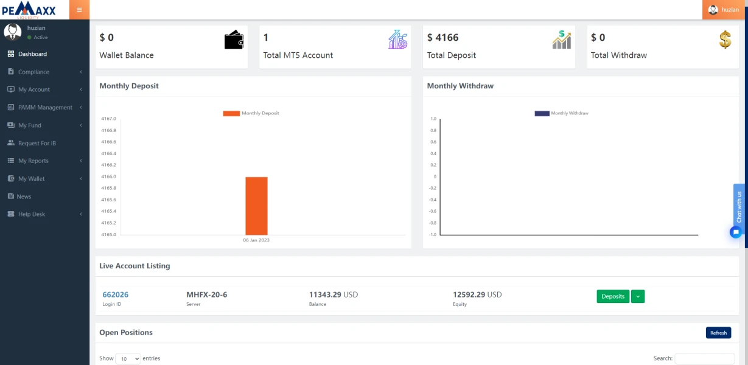
Task: Click the PEMAXX Liquidity logo
Action: pos(29,10)
